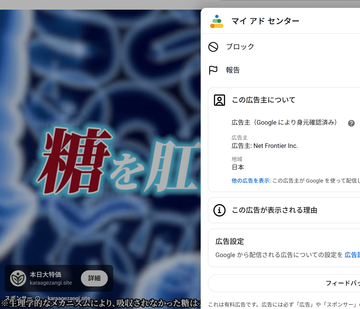Click the help question mark icon
This screenshot has height=309, width=360.
(x=351, y=123)
